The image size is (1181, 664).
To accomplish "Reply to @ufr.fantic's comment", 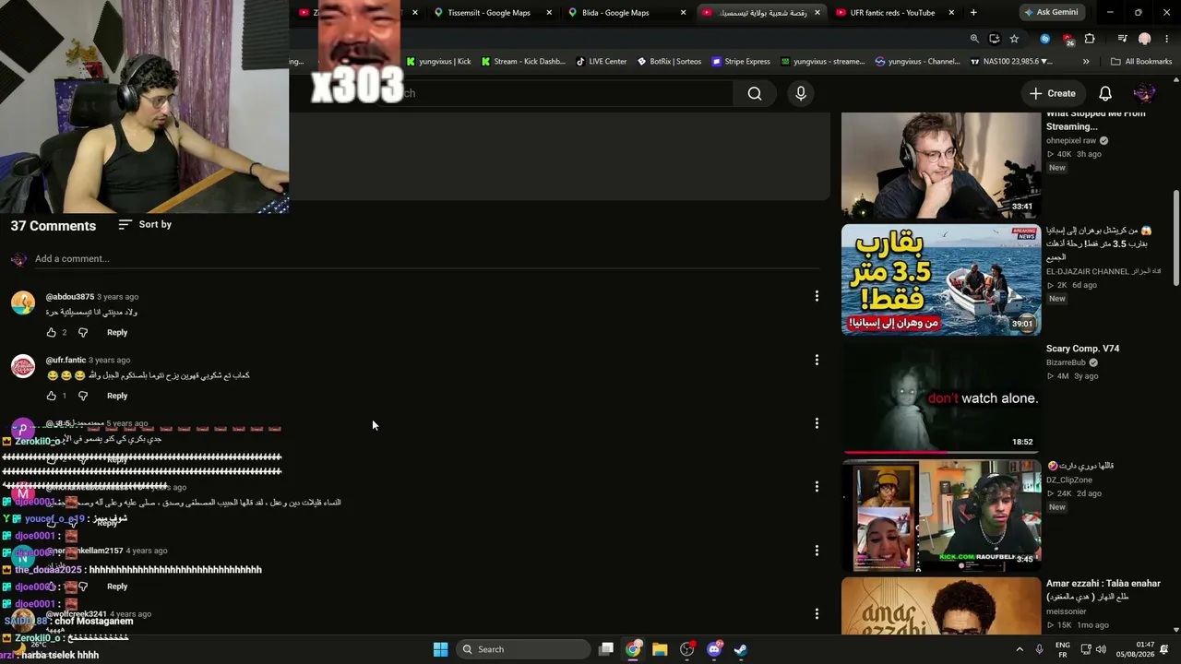I will 117,396.
